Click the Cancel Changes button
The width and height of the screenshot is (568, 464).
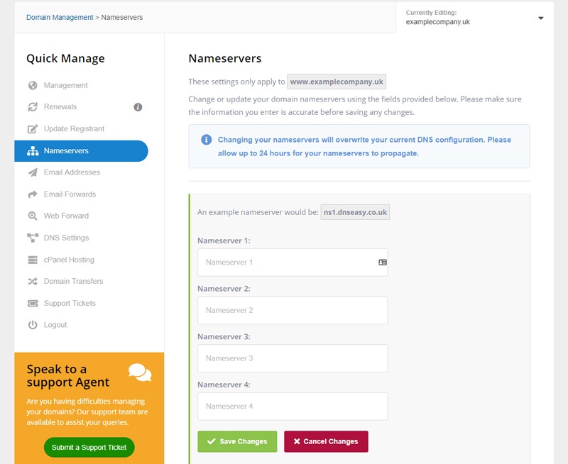coord(326,441)
